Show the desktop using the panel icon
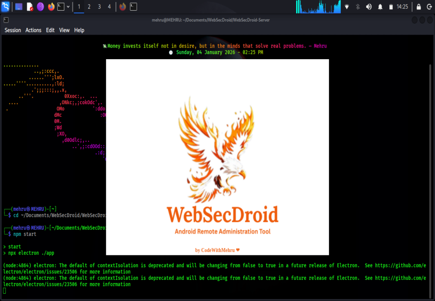Viewport: 435px width, 301px height. coord(18,6)
